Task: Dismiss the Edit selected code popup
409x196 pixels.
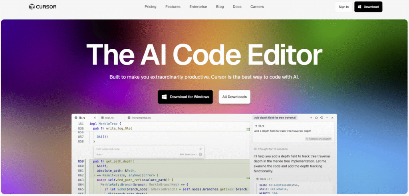Action: point(201,149)
